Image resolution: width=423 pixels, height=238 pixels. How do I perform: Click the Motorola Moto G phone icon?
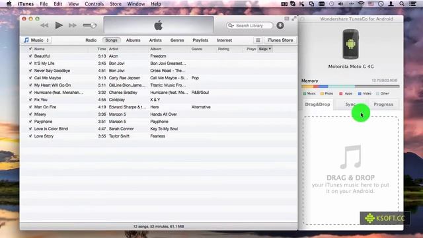tap(350, 44)
